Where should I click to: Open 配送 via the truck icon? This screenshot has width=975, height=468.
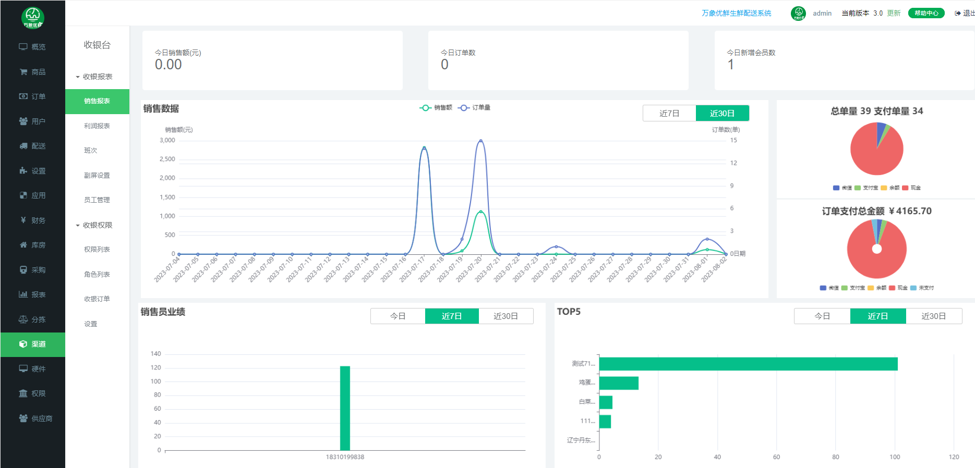23,146
